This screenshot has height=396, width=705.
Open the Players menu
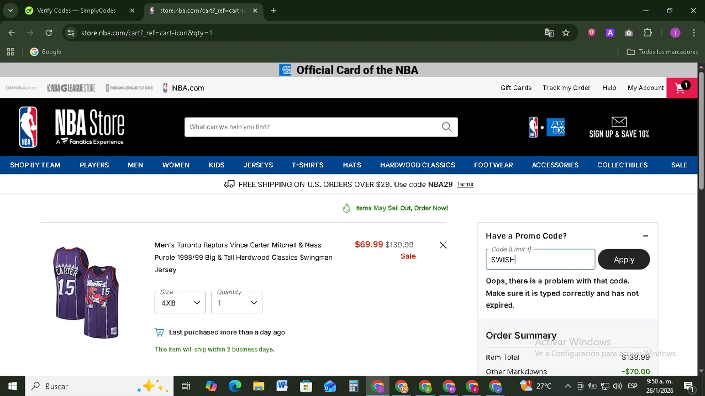point(94,165)
